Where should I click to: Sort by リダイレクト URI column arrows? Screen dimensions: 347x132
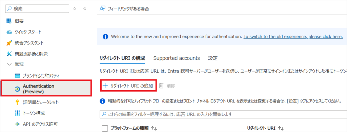point(281,129)
